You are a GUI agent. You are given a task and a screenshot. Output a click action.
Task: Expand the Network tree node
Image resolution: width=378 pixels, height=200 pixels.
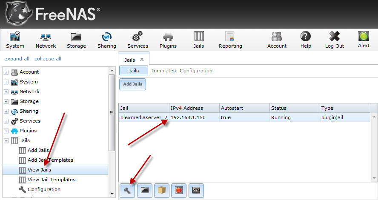pos(6,92)
